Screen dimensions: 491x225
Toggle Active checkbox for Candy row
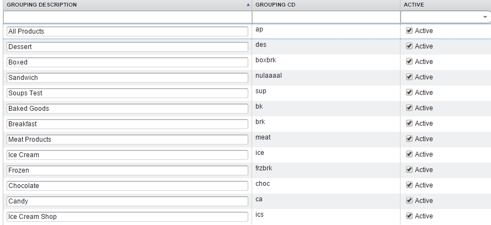click(x=409, y=201)
